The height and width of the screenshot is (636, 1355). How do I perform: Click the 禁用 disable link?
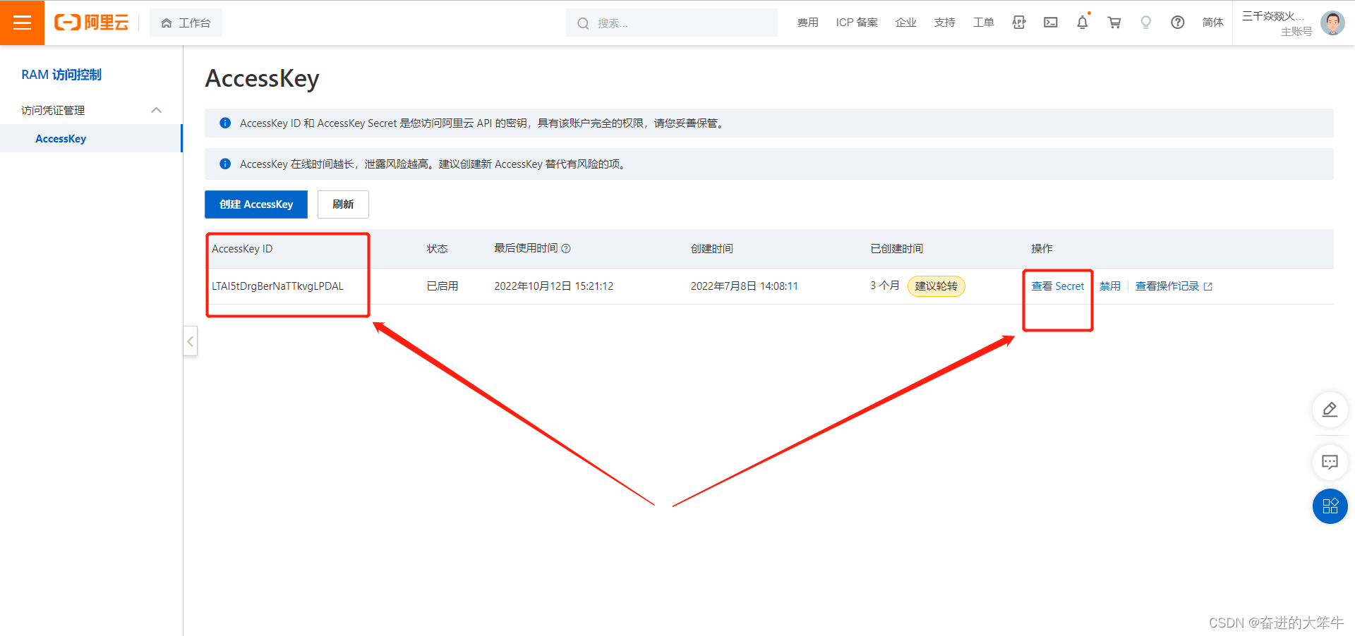pyautogui.click(x=1109, y=286)
